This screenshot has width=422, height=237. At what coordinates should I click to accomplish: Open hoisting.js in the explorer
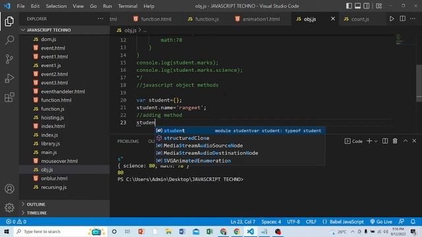65,118
